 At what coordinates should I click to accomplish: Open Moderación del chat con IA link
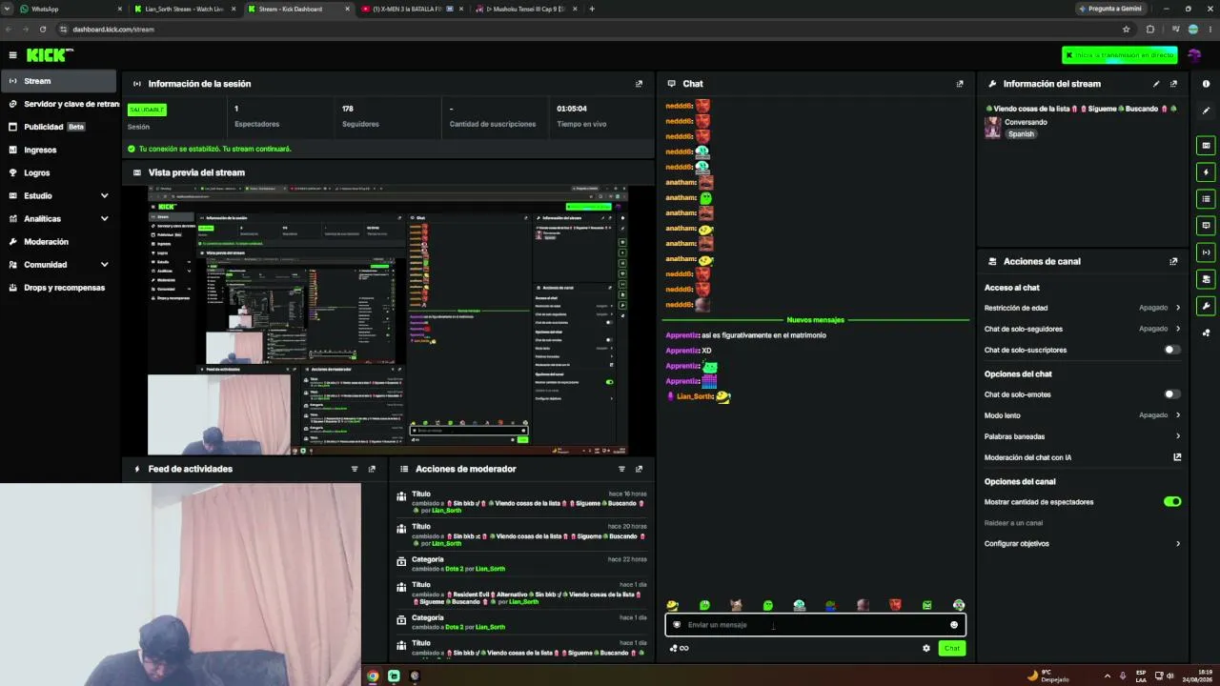click(x=1083, y=457)
